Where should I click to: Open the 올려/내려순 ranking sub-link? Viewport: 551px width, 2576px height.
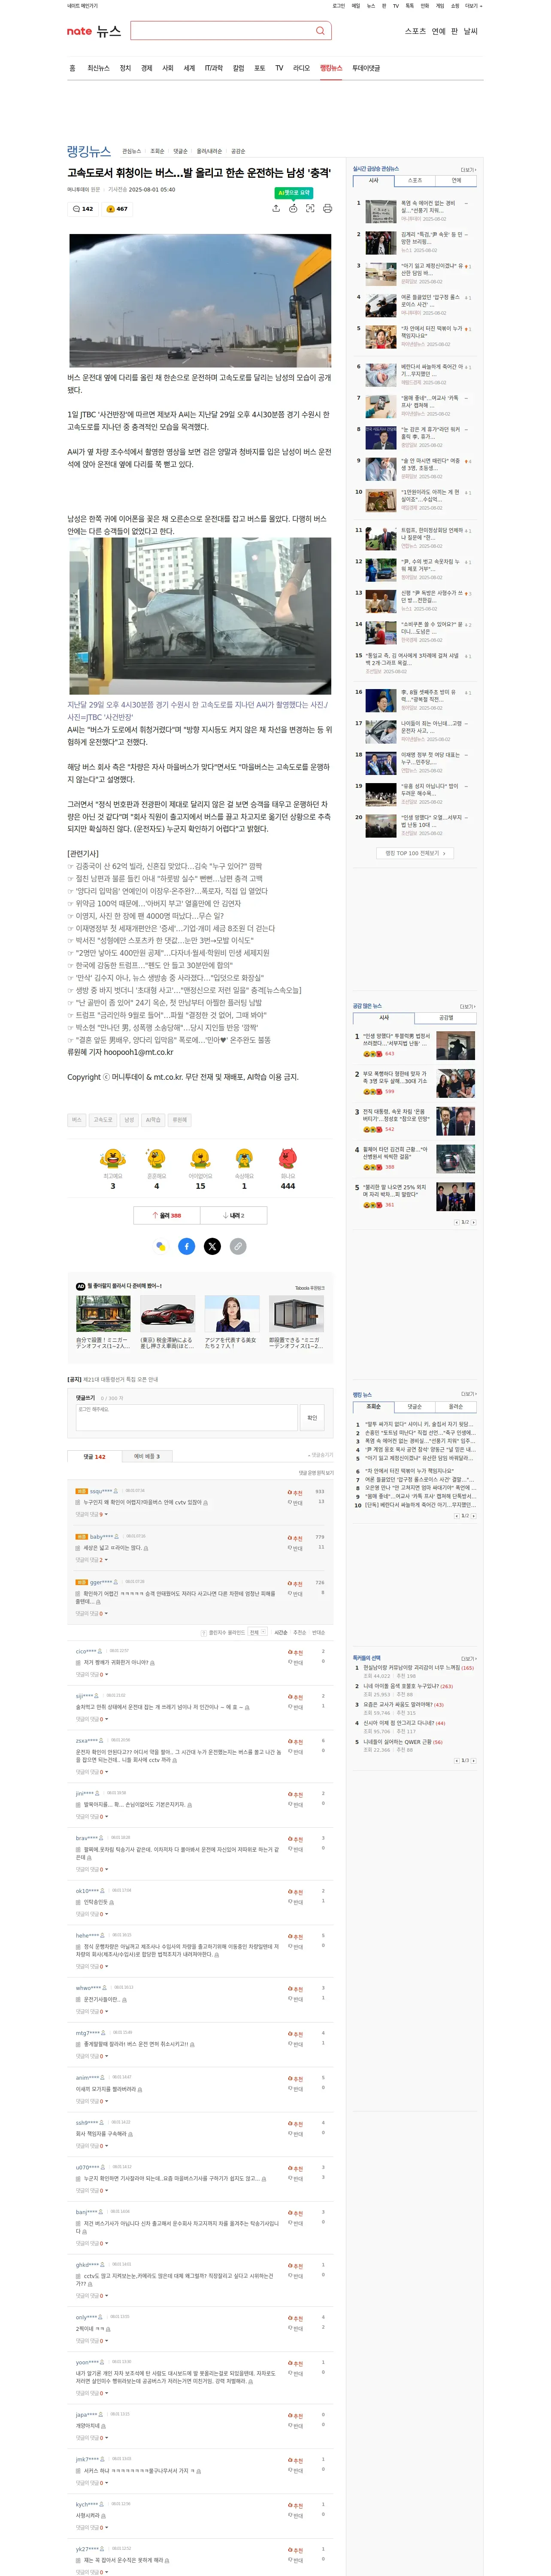[209, 151]
